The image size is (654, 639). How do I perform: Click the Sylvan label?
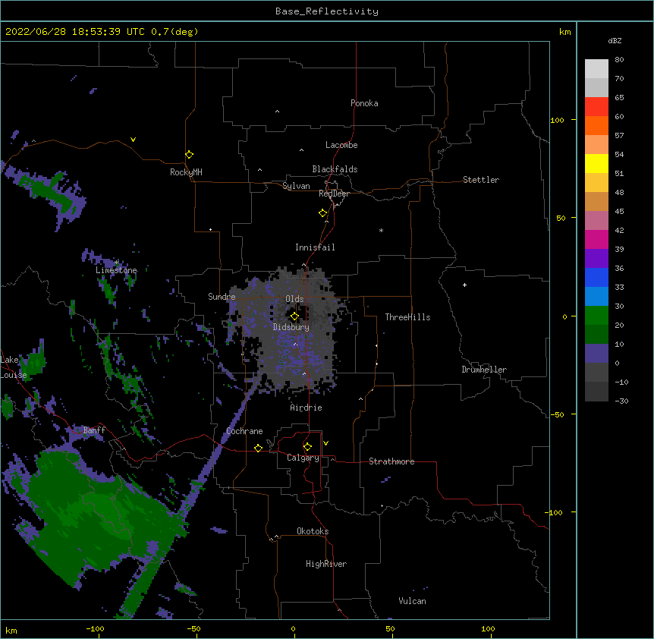[x=296, y=186]
